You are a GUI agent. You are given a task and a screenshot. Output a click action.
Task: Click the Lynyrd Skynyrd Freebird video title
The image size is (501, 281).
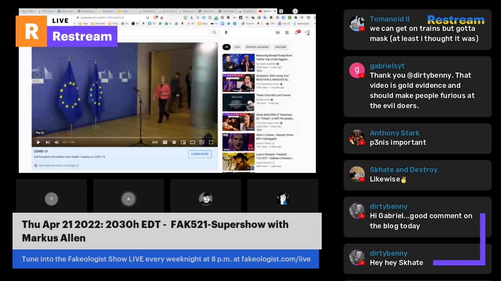click(275, 156)
